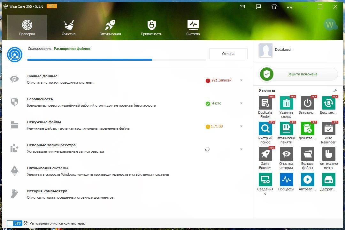The height and width of the screenshot is (230, 345).
Task: Open the Автозапуск utility icon
Action: 307,180
